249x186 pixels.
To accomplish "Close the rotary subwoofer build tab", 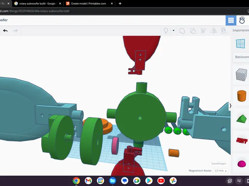I will click(60, 3).
